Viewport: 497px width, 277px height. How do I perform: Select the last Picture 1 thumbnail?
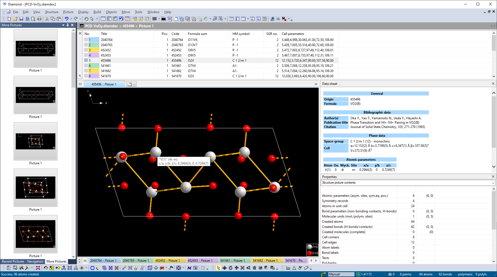[x=36, y=234]
